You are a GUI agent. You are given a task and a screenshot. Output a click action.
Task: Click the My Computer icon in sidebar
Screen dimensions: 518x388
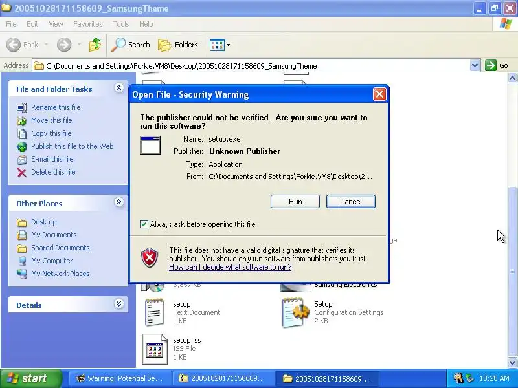[x=22, y=261]
